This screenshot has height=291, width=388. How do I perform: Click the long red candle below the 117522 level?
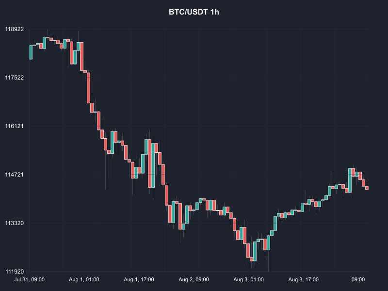pyautogui.click(x=88, y=88)
